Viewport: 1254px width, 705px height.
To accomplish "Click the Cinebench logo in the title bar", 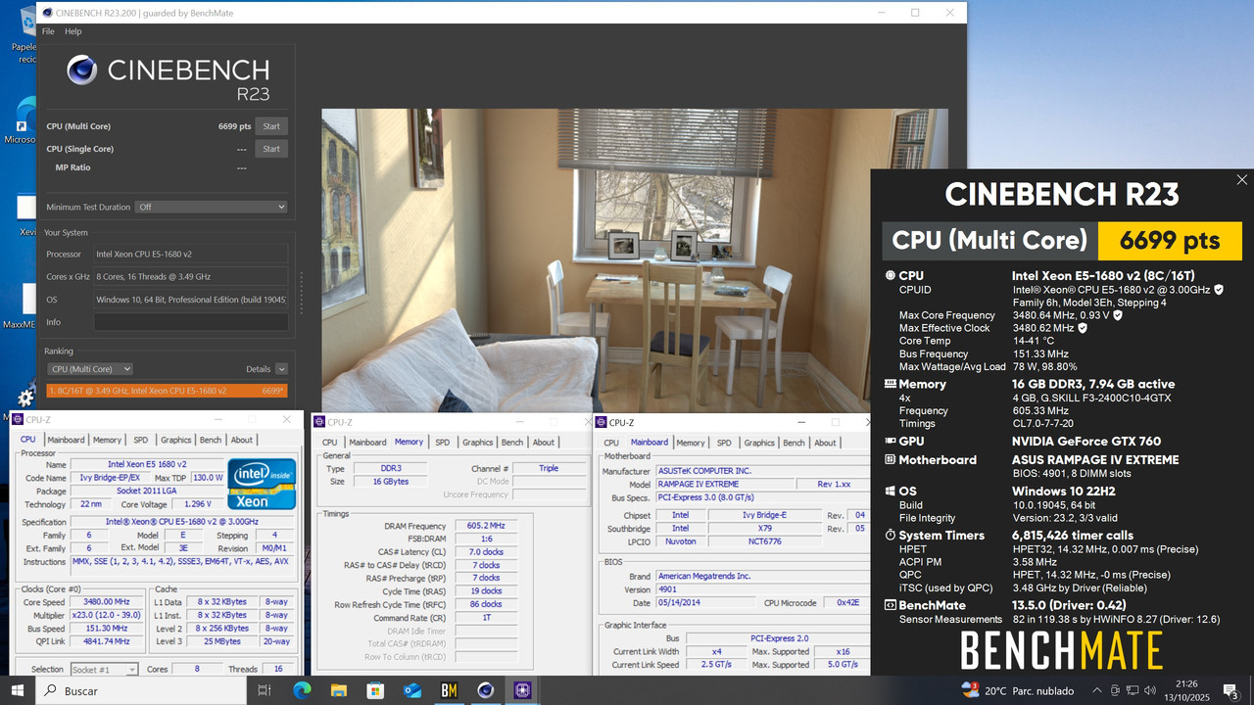I will 48,13.
